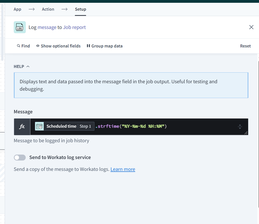Click the message field expand arrows
Image resolution: width=259 pixels, height=224 pixels.
pyautogui.click(x=240, y=127)
